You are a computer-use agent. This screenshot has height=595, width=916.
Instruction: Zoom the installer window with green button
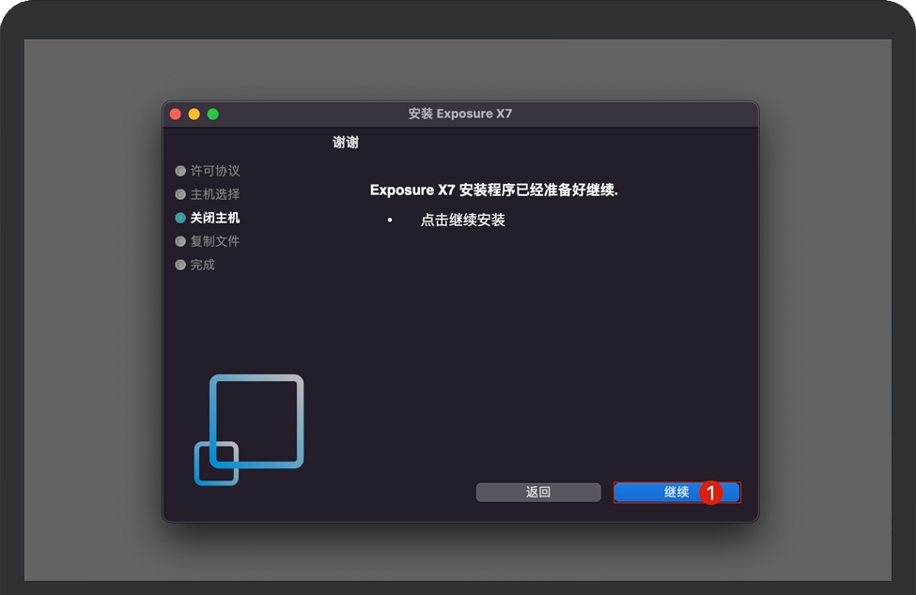213,114
